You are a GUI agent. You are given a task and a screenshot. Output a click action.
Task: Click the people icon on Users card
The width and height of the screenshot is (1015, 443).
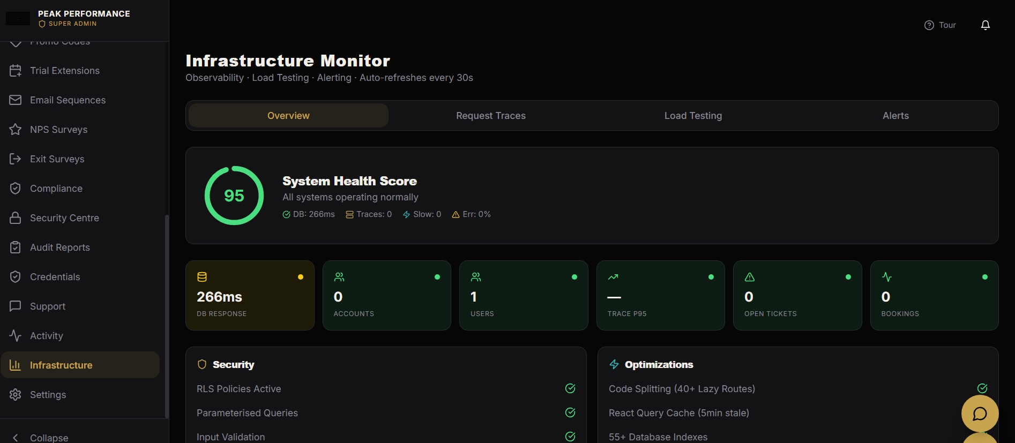(x=476, y=277)
